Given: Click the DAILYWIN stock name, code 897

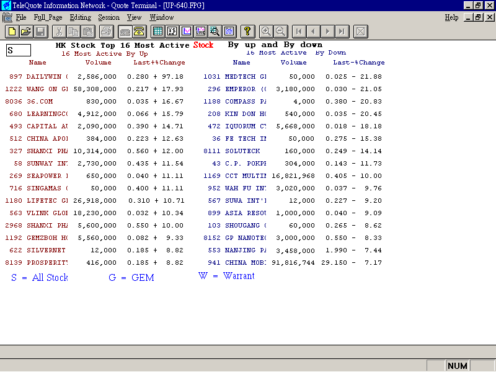Looking at the screenshot, I should [x=47, y=76].
